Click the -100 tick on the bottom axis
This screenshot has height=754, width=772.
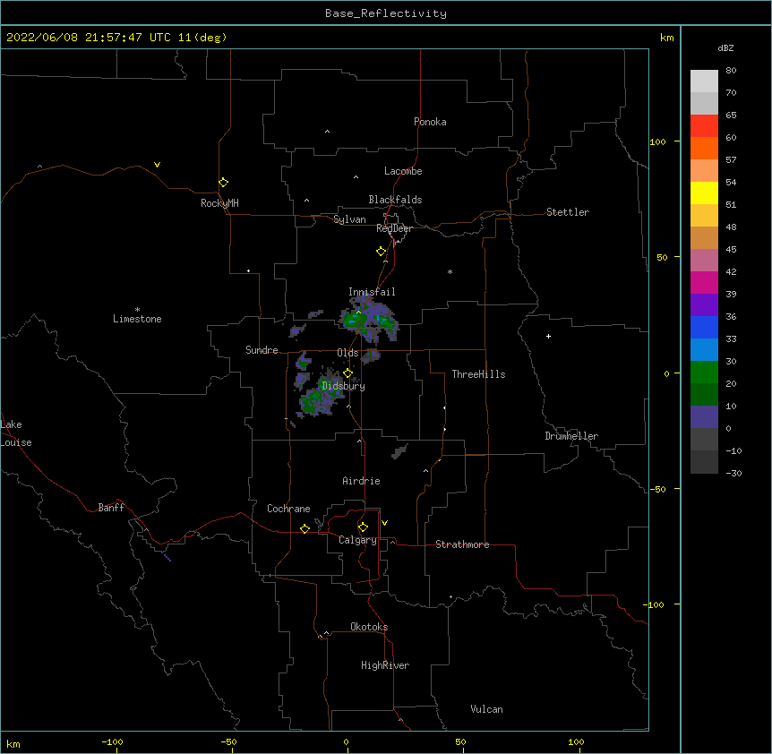tap(112, 741)
